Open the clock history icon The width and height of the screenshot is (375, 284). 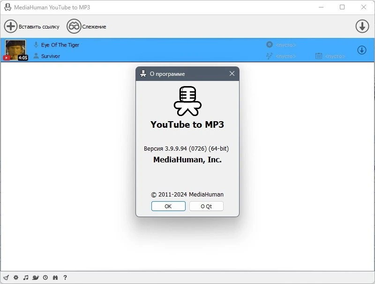pos(45,277)
